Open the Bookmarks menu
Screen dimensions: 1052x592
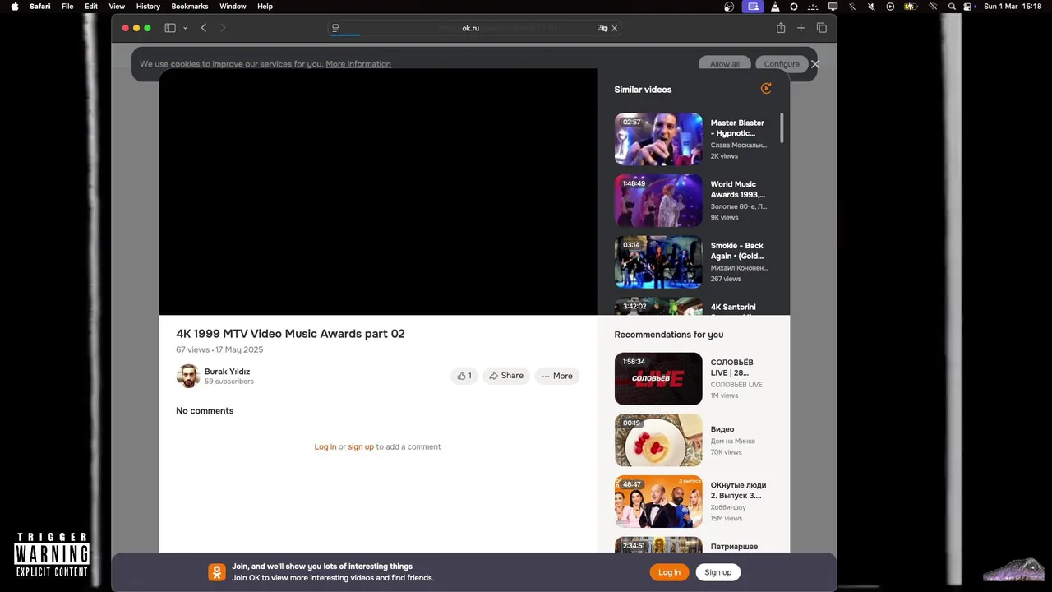click(x=190, y=6)
